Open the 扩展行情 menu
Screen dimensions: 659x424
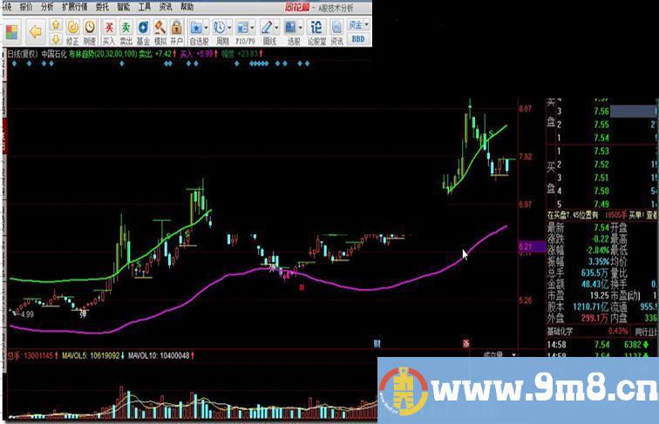(x=75, y=6)
